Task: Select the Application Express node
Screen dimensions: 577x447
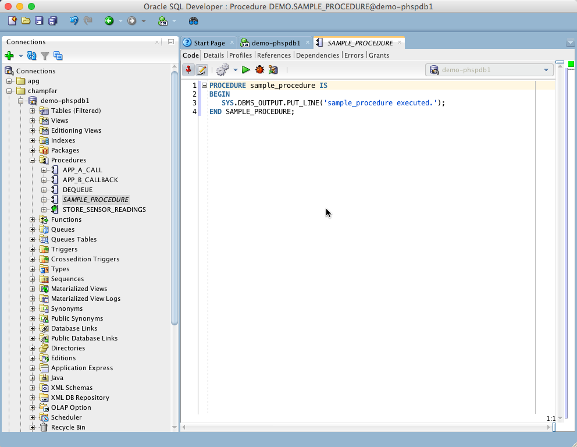Action: pos(82,368)
